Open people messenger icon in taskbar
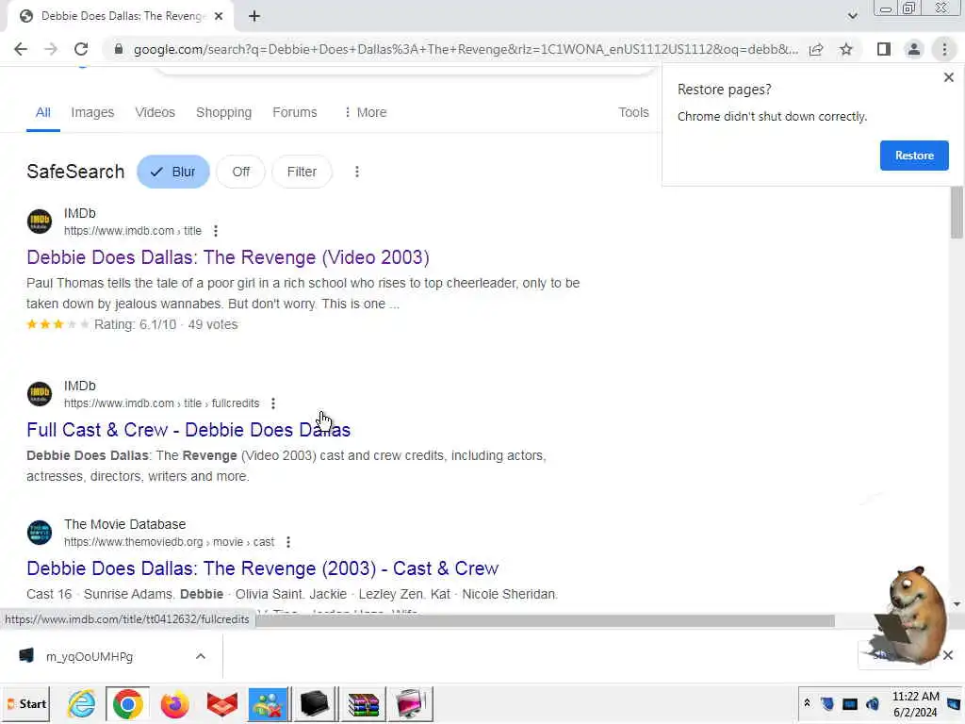 269,703
